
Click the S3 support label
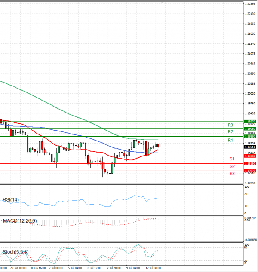click(x=232, y=174)
